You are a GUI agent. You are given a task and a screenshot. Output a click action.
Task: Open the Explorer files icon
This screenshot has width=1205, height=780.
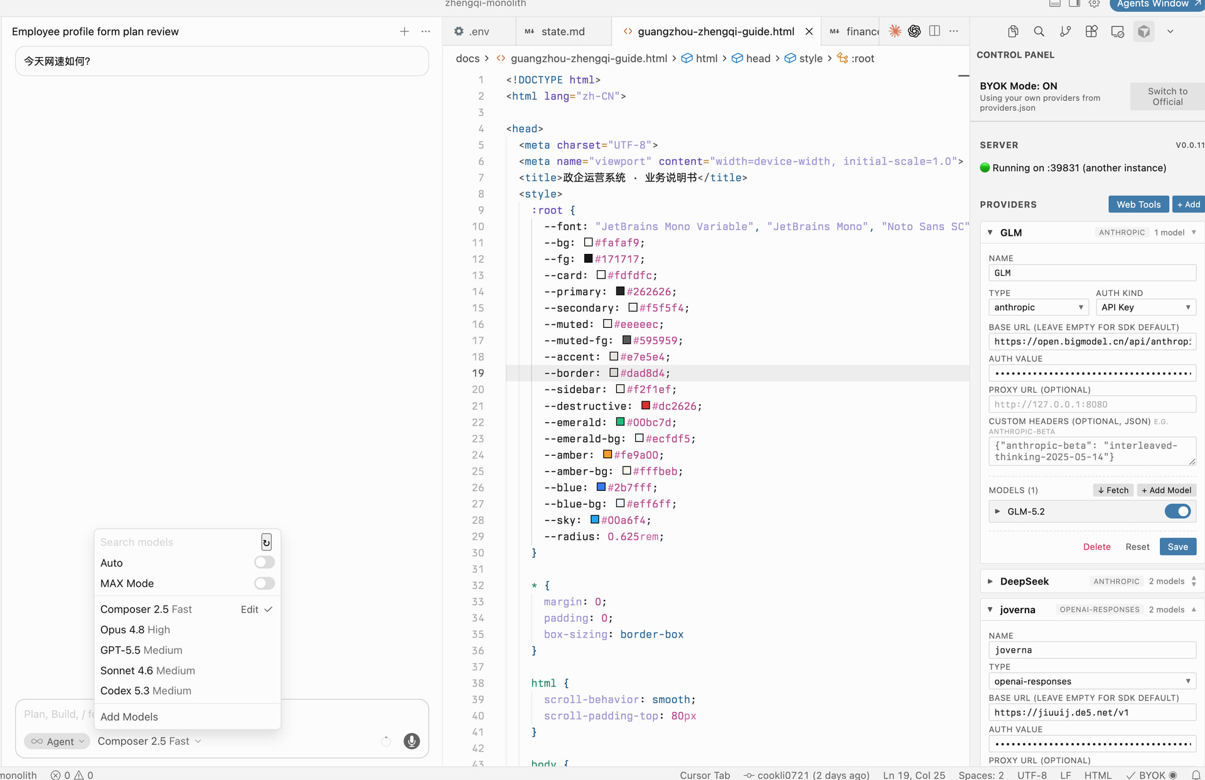1013,31
